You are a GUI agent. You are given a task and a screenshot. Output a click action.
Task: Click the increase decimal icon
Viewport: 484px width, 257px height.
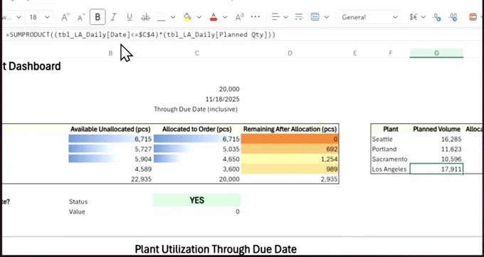pyautogui.click(x=453, y=17)
